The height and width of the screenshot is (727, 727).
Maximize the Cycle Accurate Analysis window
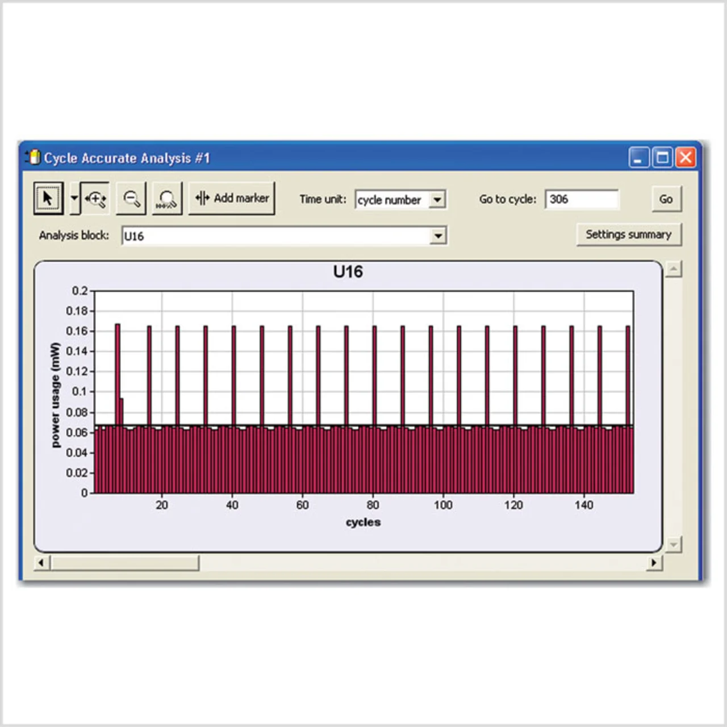[662, 157]
